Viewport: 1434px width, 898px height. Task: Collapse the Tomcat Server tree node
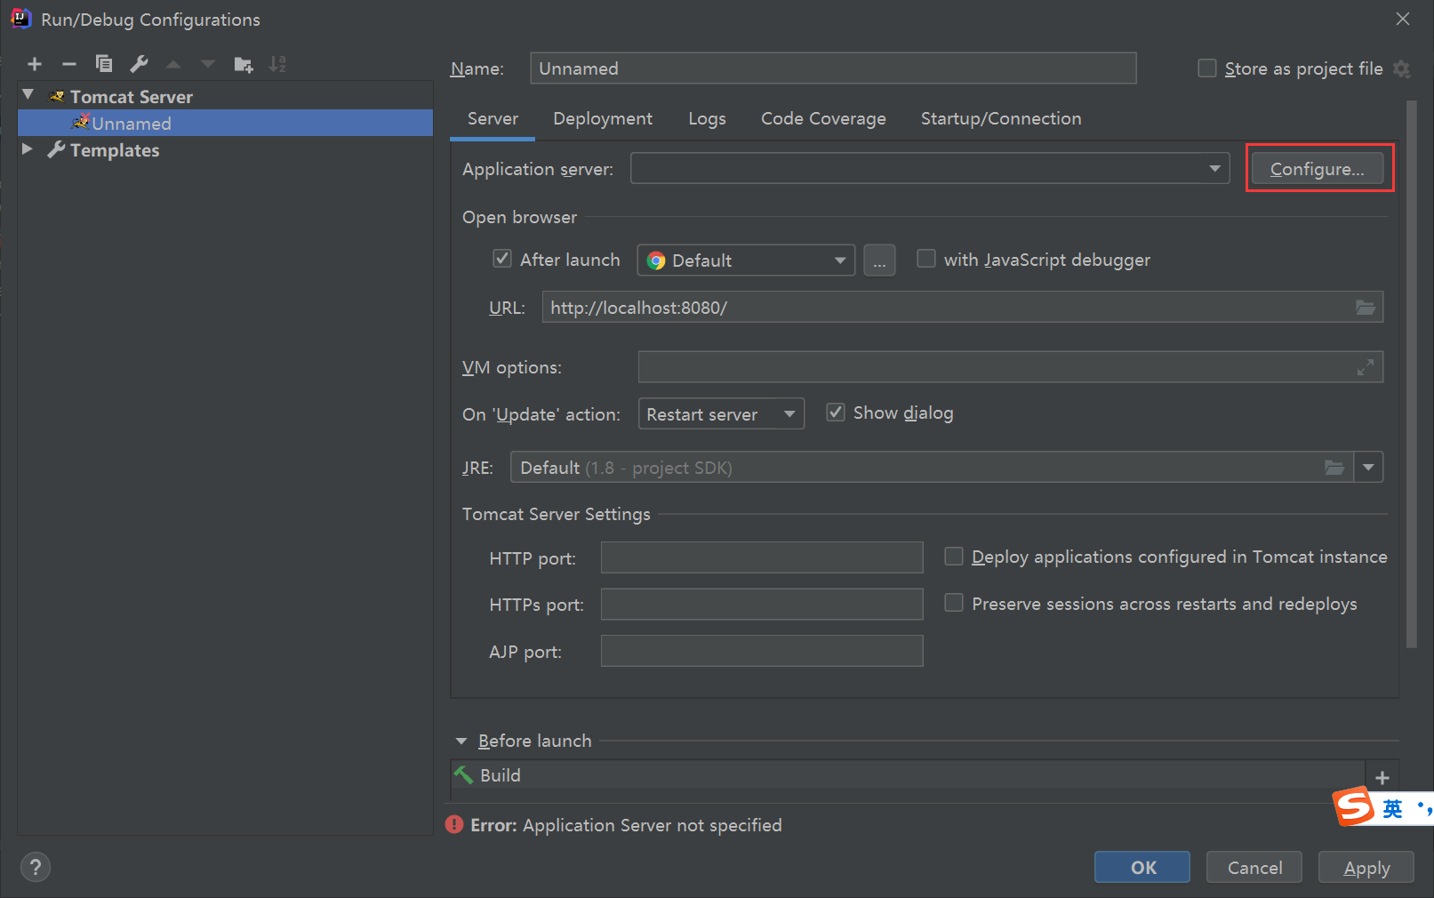(x=28, y=95)
